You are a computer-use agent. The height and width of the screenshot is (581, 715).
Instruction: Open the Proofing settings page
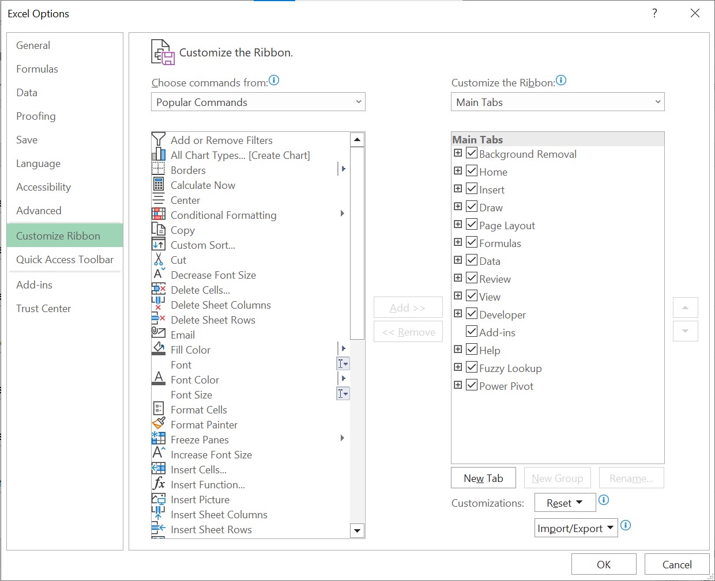(35, 116)
